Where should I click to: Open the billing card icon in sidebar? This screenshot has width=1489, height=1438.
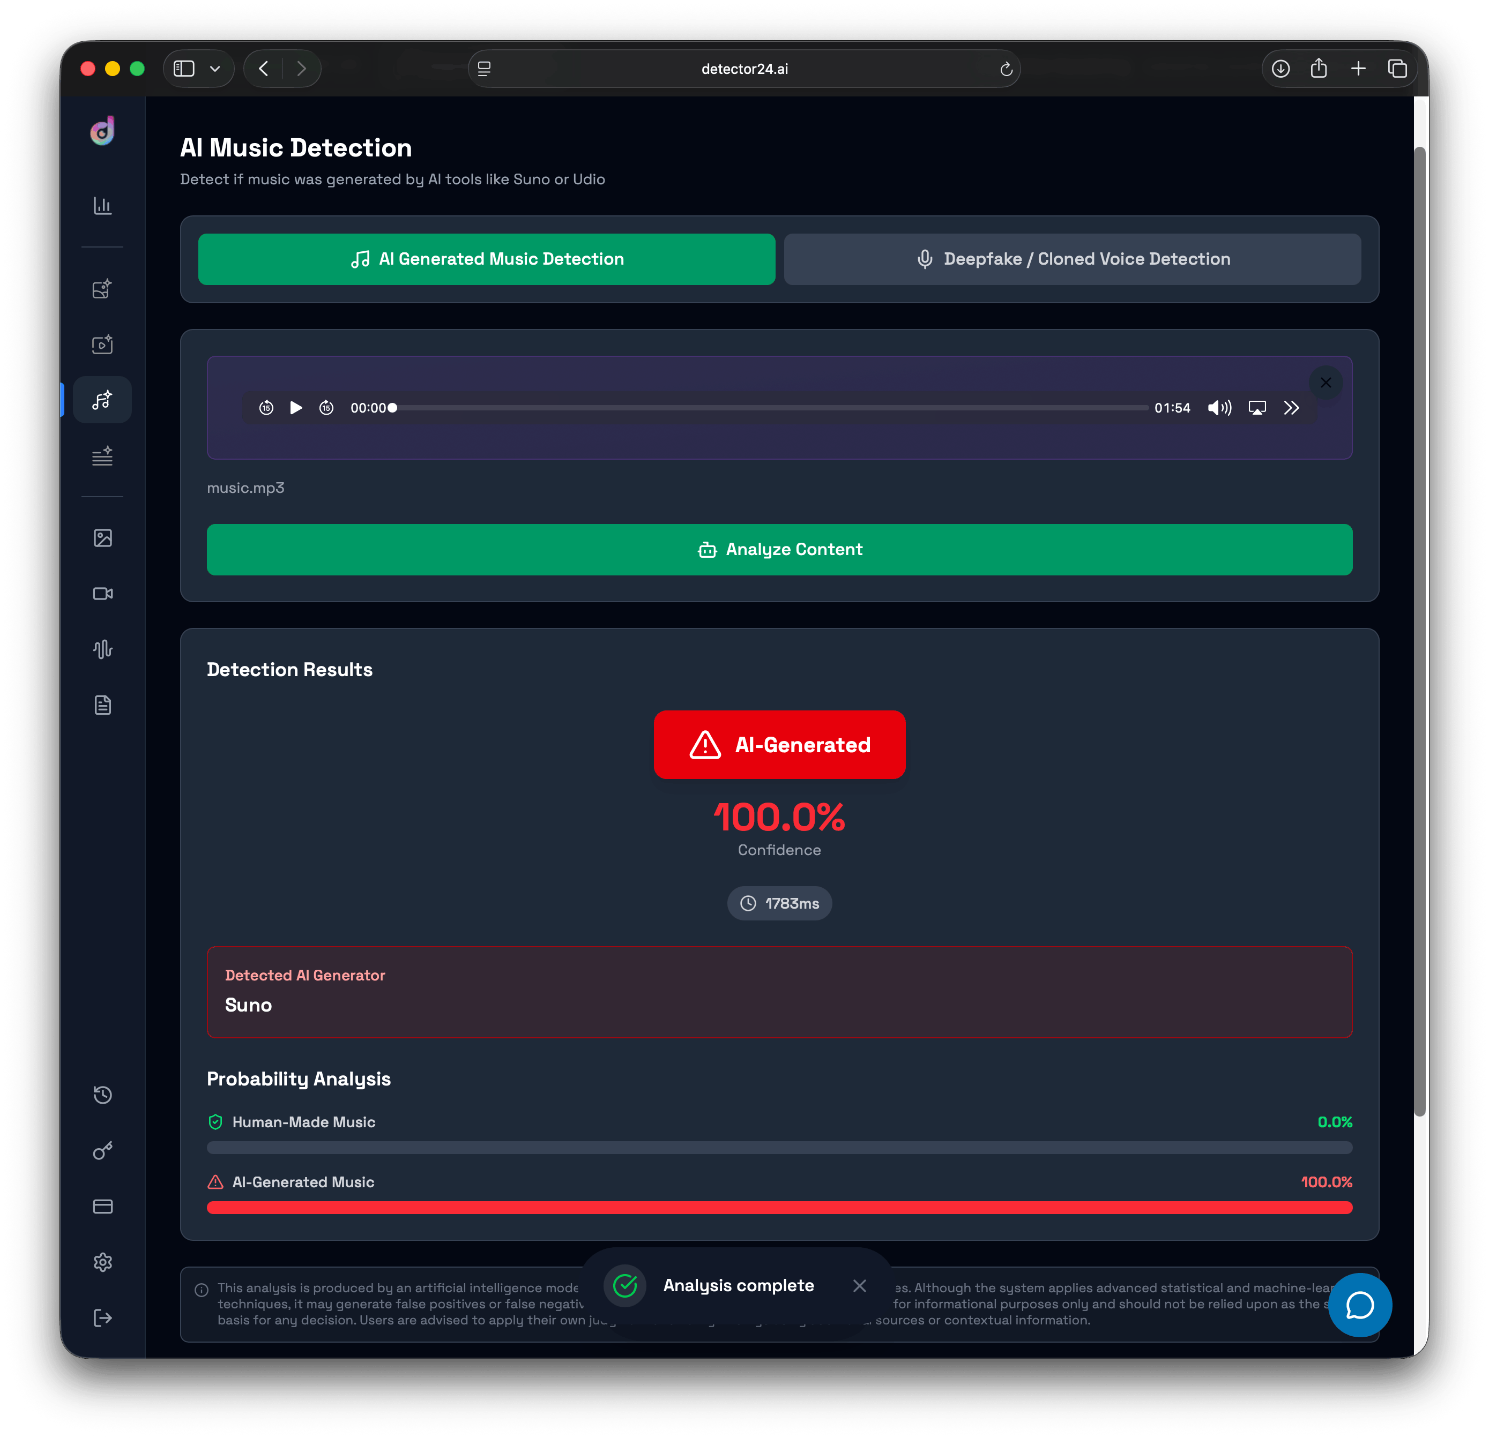(x=102, y=1207)
